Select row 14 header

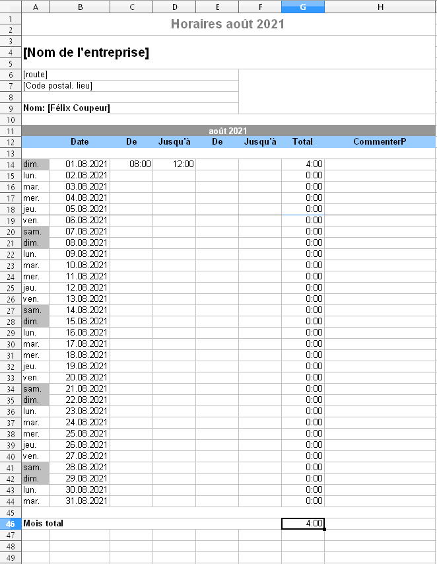coord(11,164)
